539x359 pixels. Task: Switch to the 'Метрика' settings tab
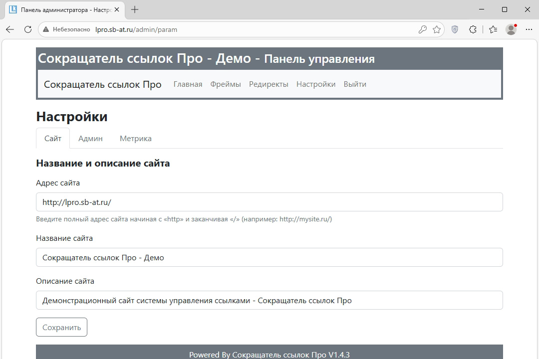tap(135, 139)
